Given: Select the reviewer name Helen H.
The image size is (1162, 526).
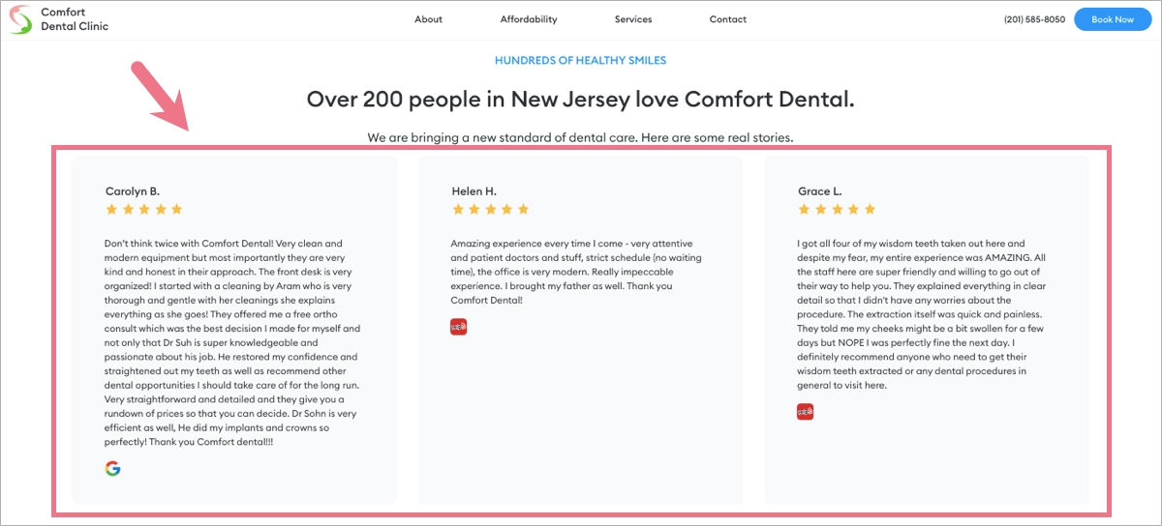Looking at the screenshot, I should (x=474, y=191).
